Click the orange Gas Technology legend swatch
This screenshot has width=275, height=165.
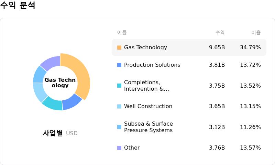point(119,48)
